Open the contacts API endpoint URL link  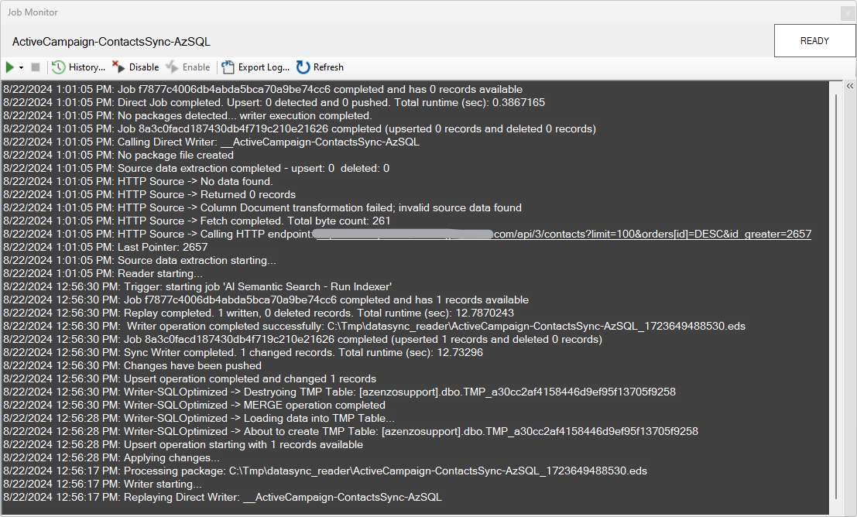563,234
